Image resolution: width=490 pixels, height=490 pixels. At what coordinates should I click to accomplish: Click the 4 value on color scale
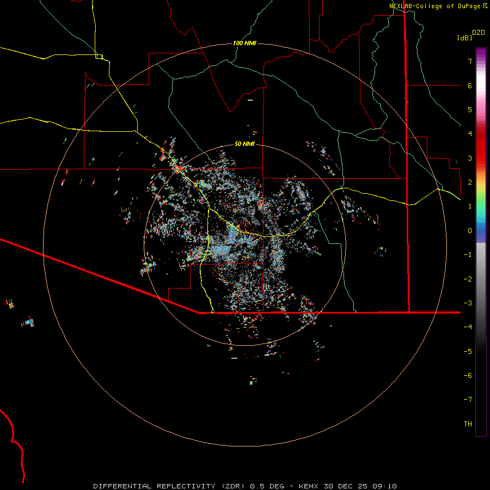pos(470,134)
